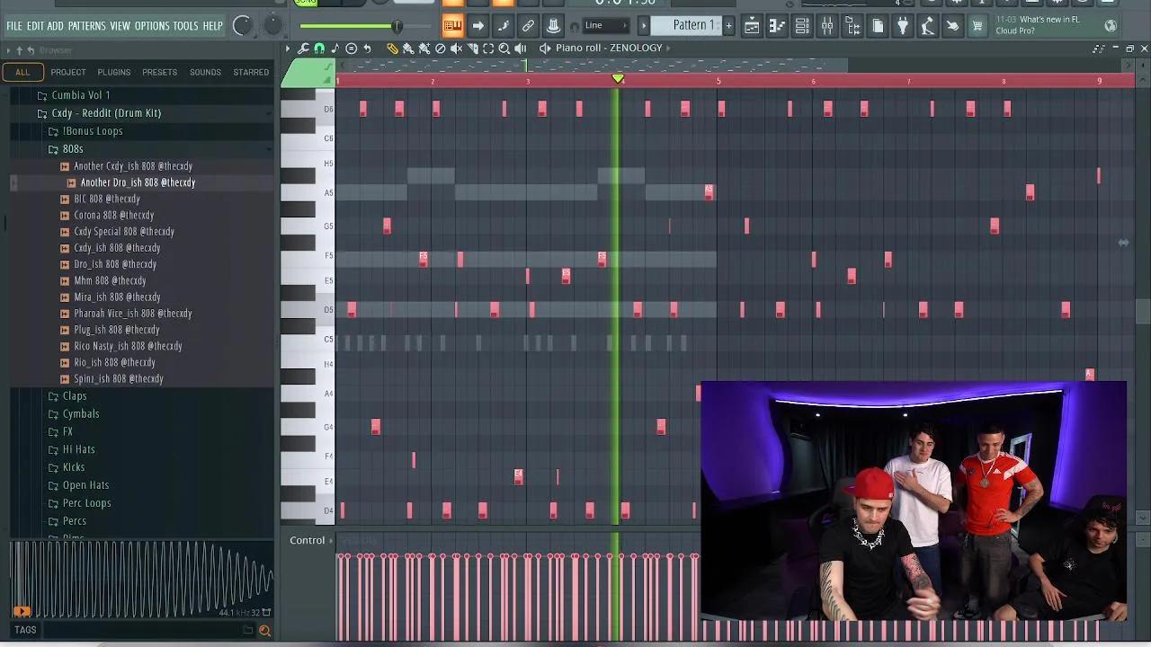Open the Plugin picker
Viewport: 1151px width, 647px height.
[x=903, y=25]
